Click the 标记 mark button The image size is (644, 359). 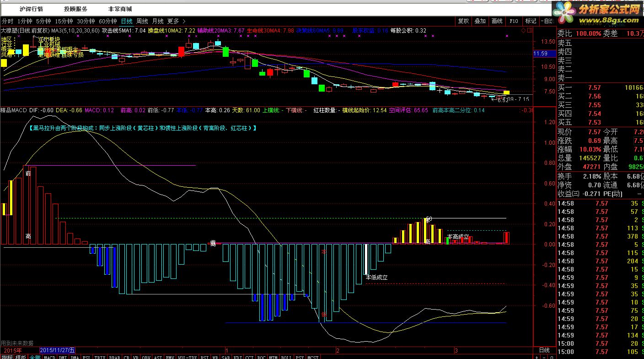pos(531,21)
